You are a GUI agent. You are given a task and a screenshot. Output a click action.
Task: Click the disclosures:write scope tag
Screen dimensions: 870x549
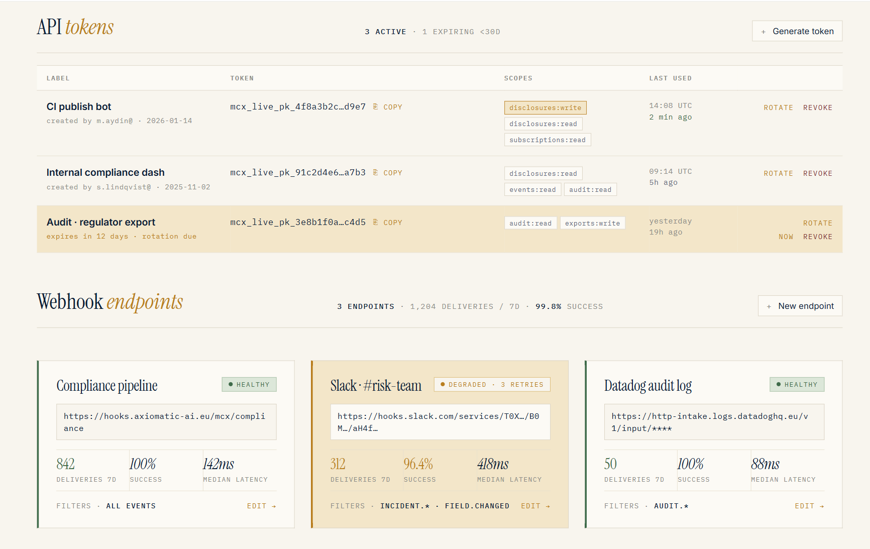pyautogui.click(x=546, y=107)
